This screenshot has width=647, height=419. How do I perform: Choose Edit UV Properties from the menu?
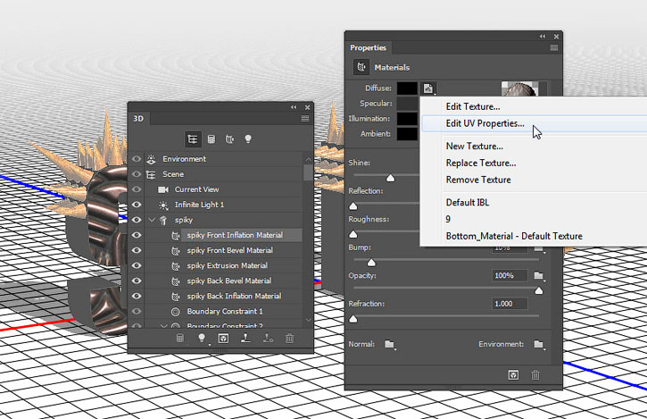point(485,123)
